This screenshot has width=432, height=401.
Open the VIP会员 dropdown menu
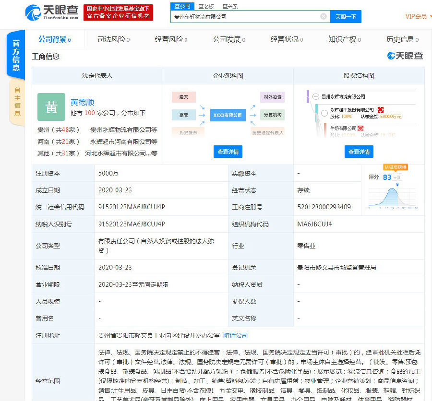click(x=418, y=16)
